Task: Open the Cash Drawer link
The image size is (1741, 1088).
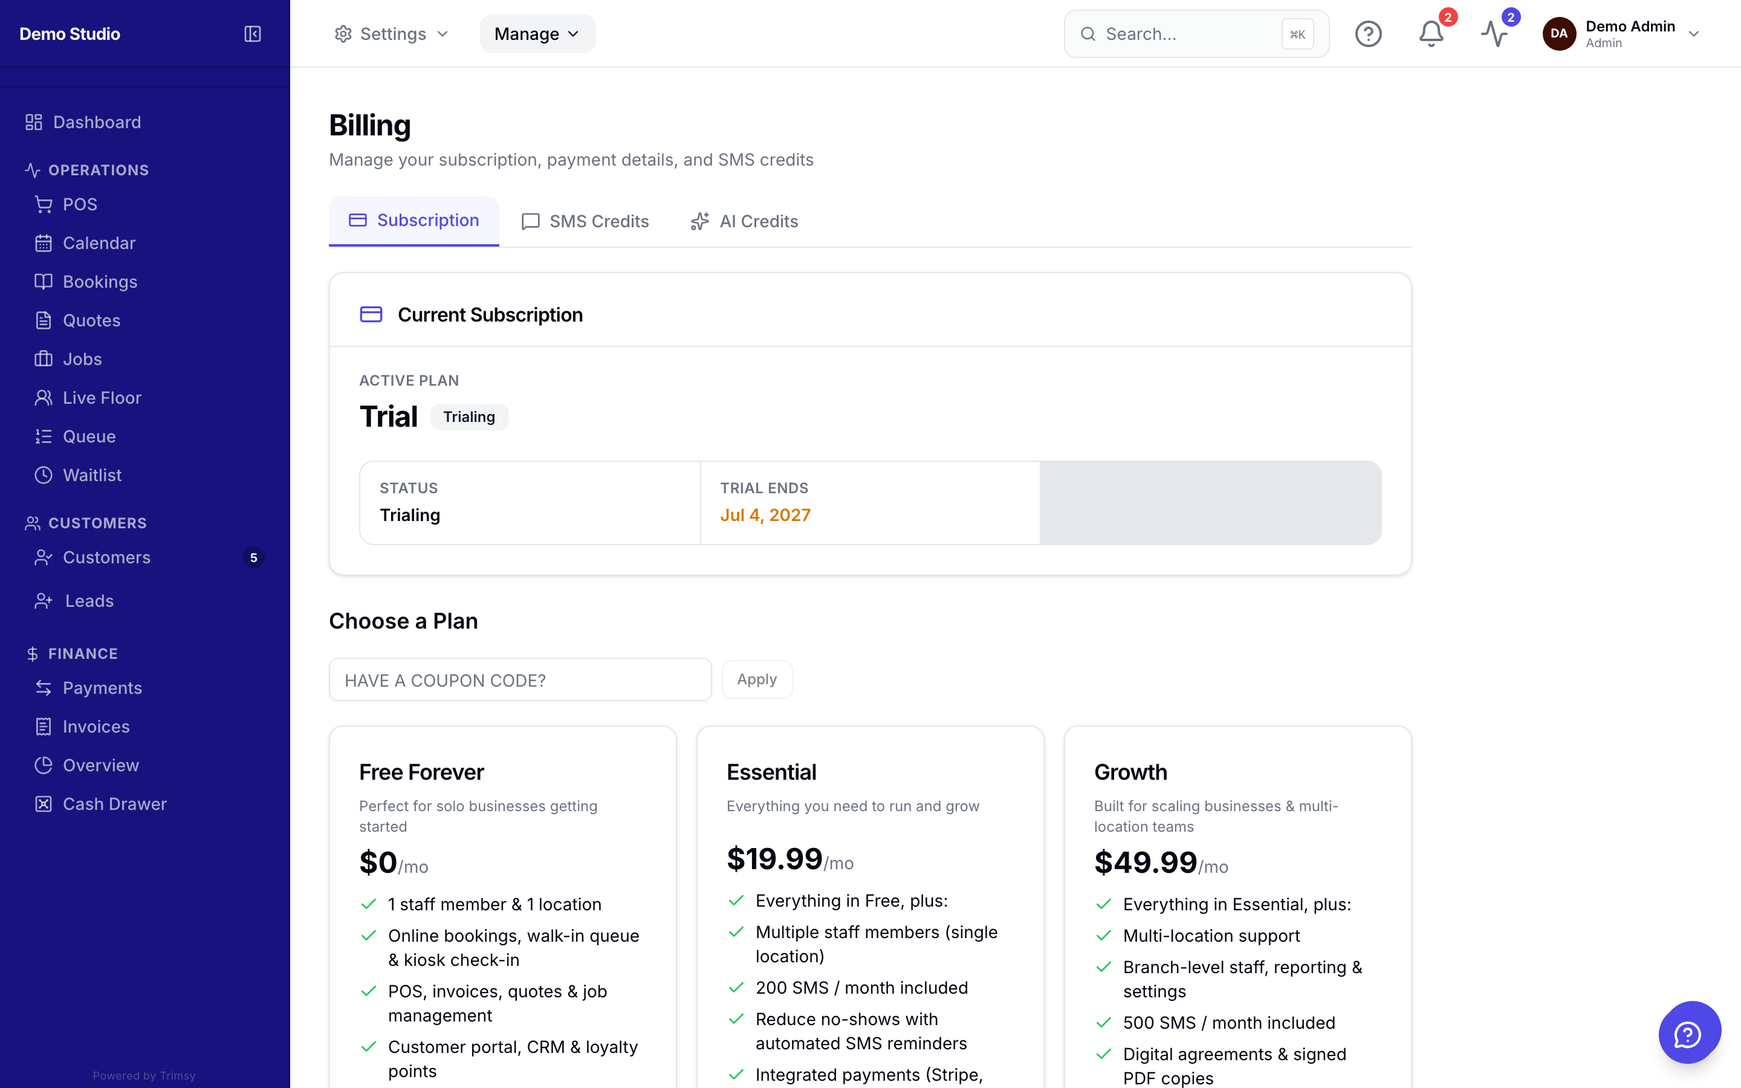Action: pyautogui.click(x=114, y=804)
